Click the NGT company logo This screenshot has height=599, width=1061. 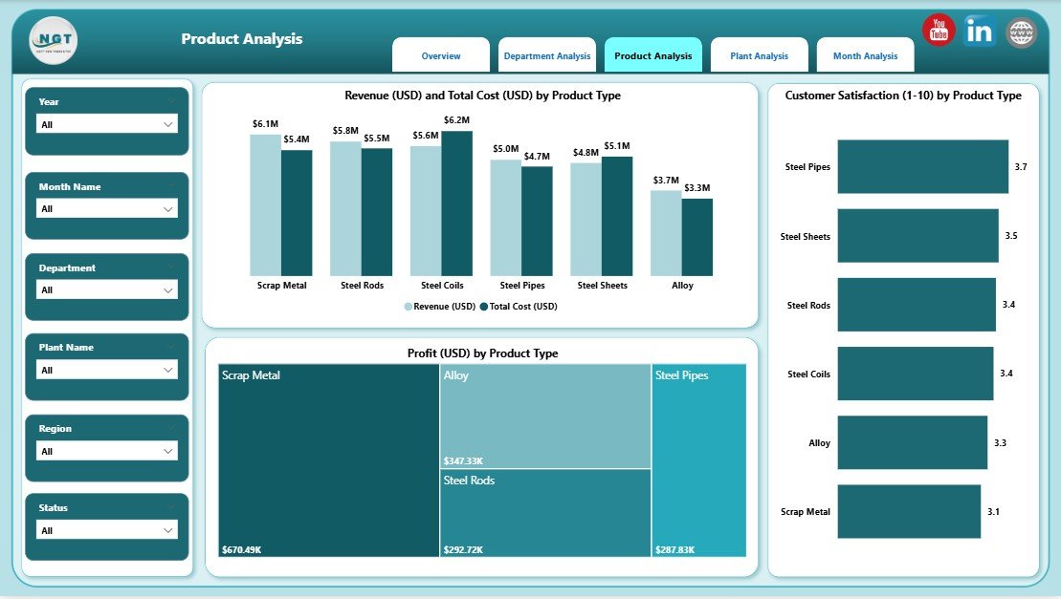[51, 40]
